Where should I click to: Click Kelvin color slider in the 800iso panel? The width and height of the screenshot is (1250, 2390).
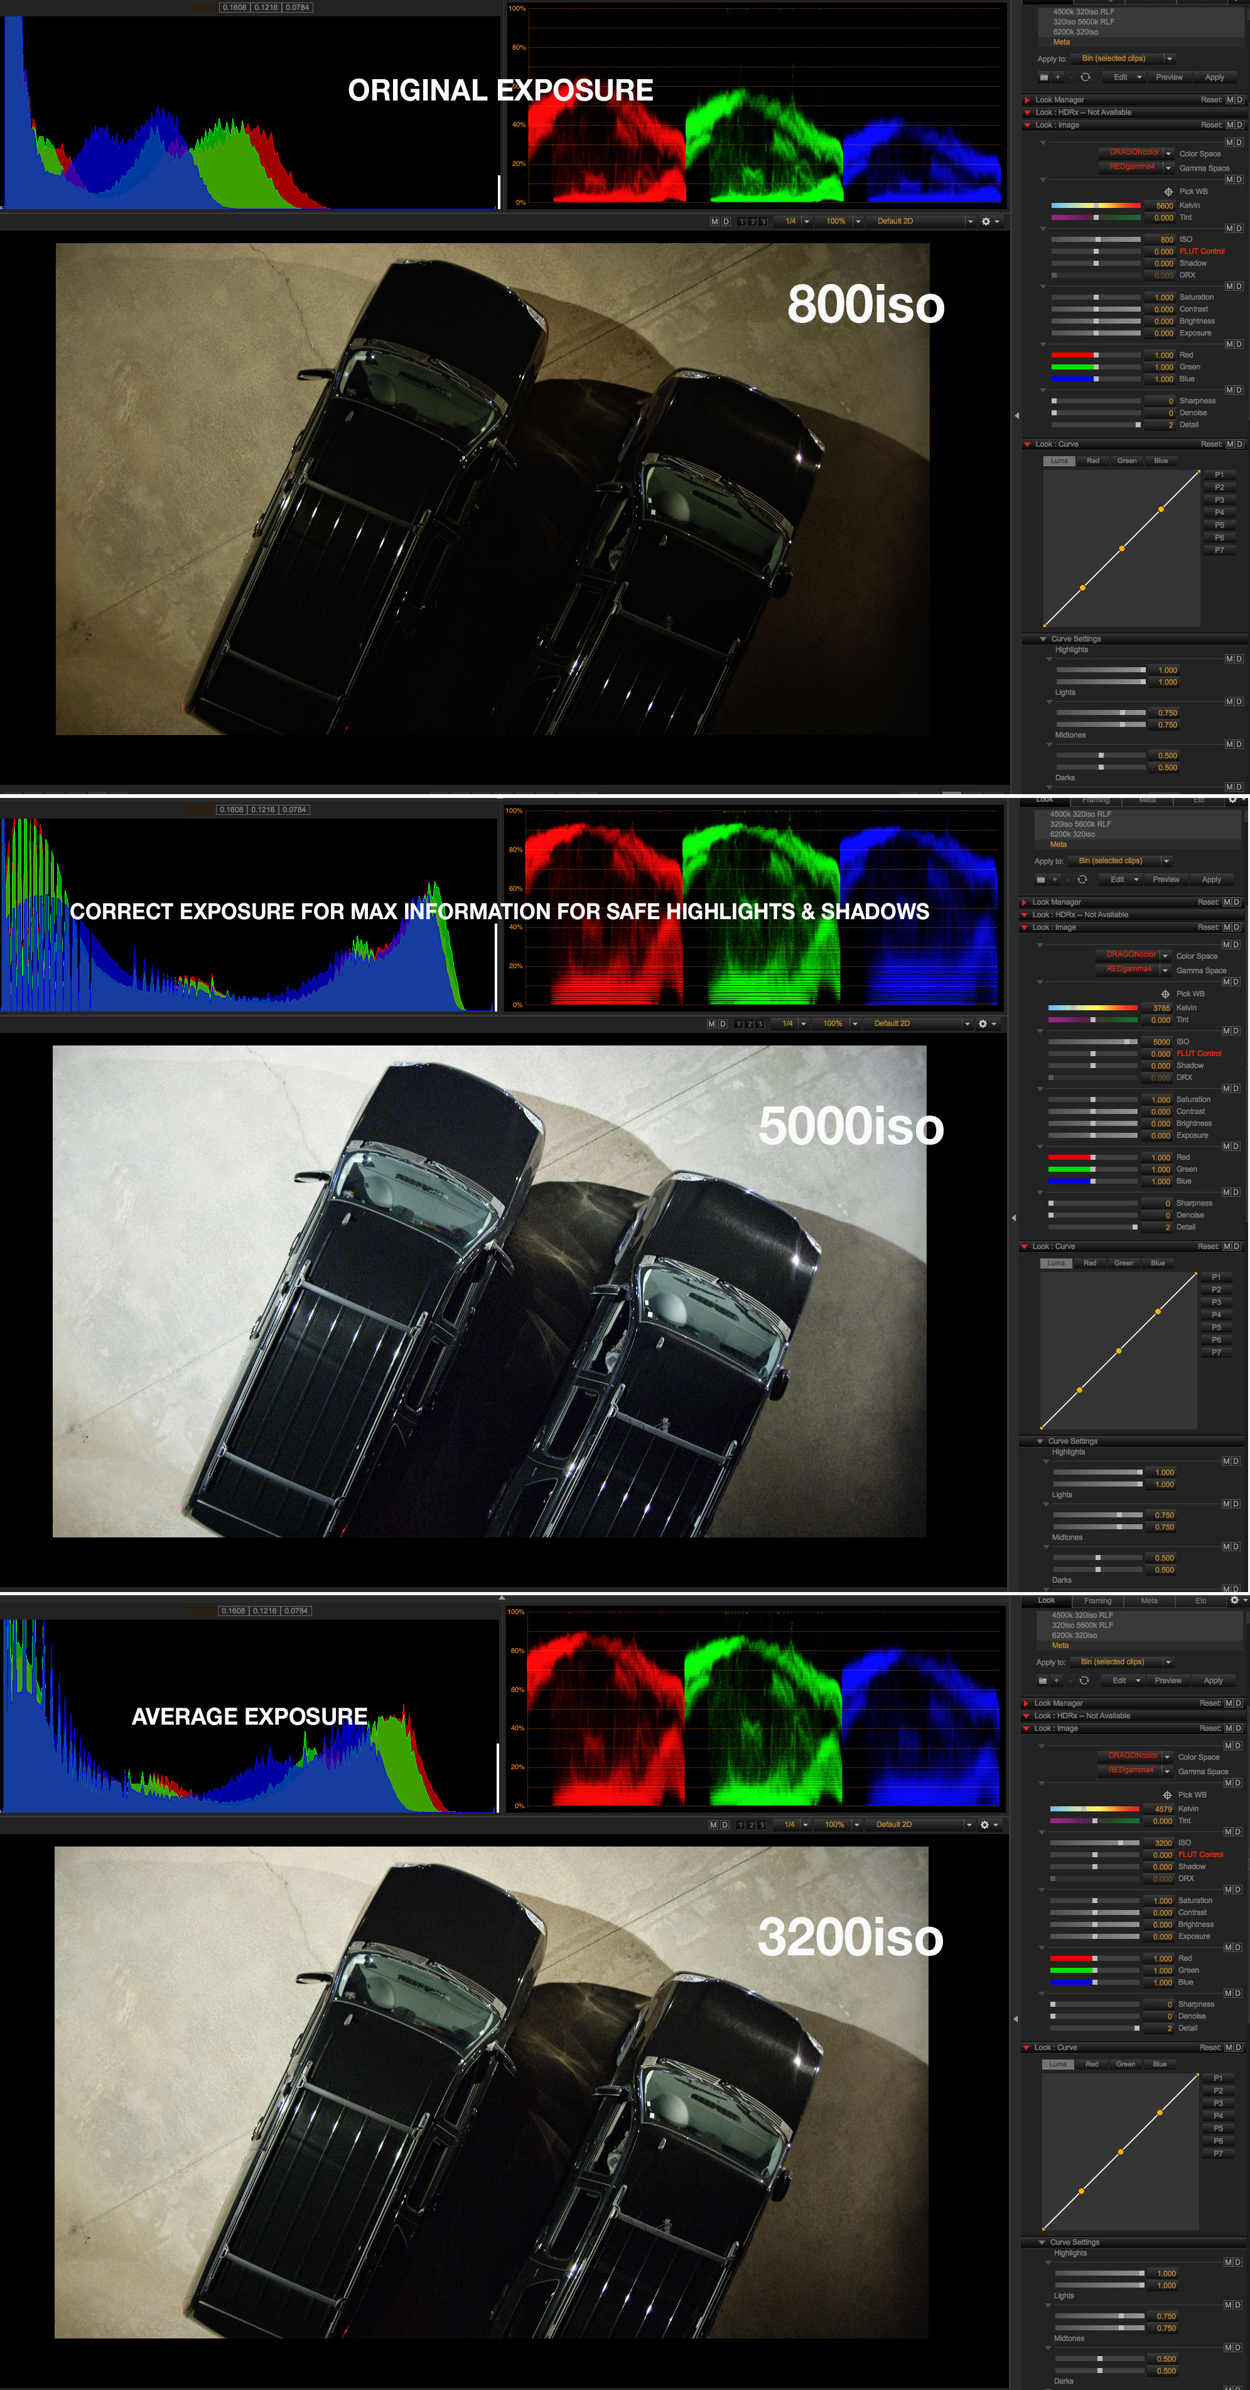1096,205
